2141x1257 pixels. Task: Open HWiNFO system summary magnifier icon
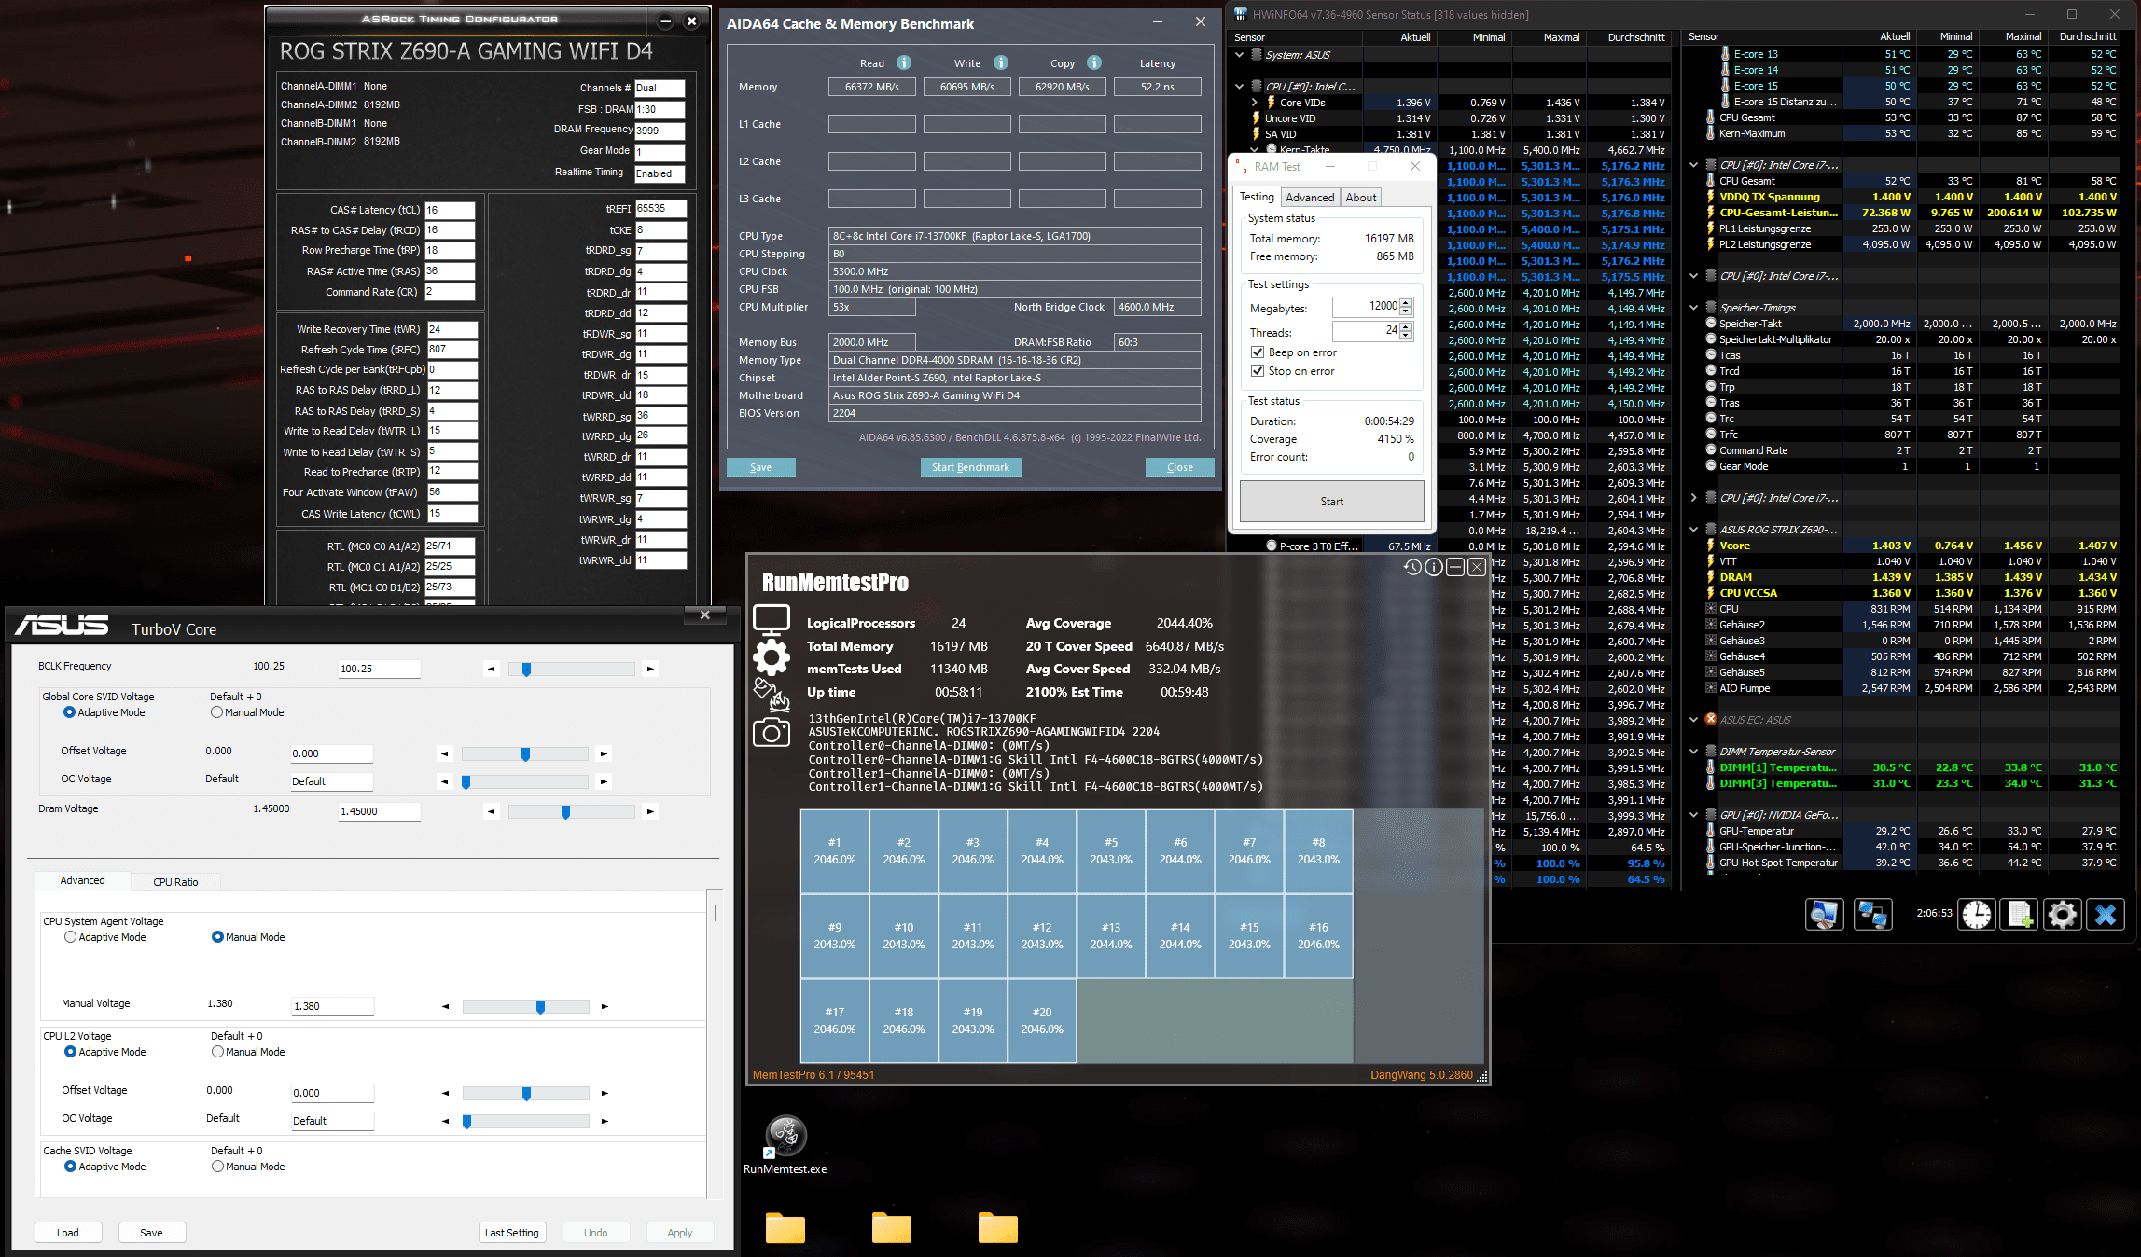(1824, 915)
